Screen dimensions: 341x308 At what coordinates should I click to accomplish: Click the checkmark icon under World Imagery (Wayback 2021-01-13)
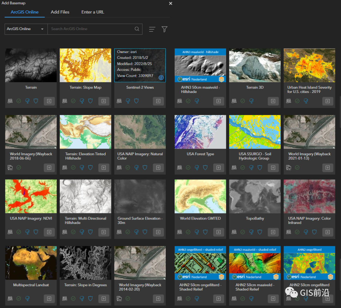pyautogui.click(x=297, y=168)
